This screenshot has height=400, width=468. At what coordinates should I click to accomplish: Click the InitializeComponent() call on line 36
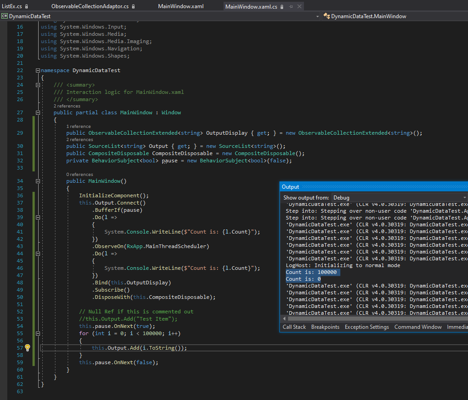point(114,195)
